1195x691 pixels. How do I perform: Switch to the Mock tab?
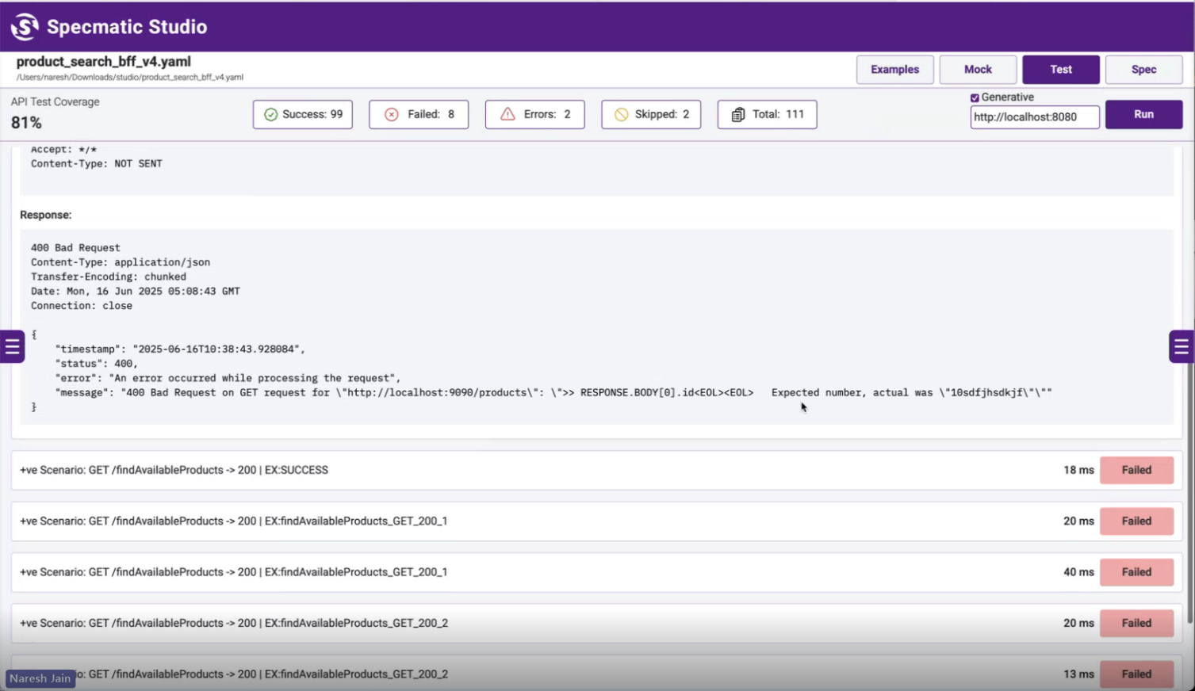[x=978, y=70]
